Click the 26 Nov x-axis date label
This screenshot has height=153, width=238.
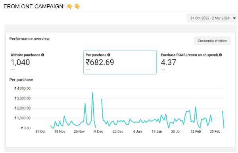pyautogui.click(x=79, y=132)
